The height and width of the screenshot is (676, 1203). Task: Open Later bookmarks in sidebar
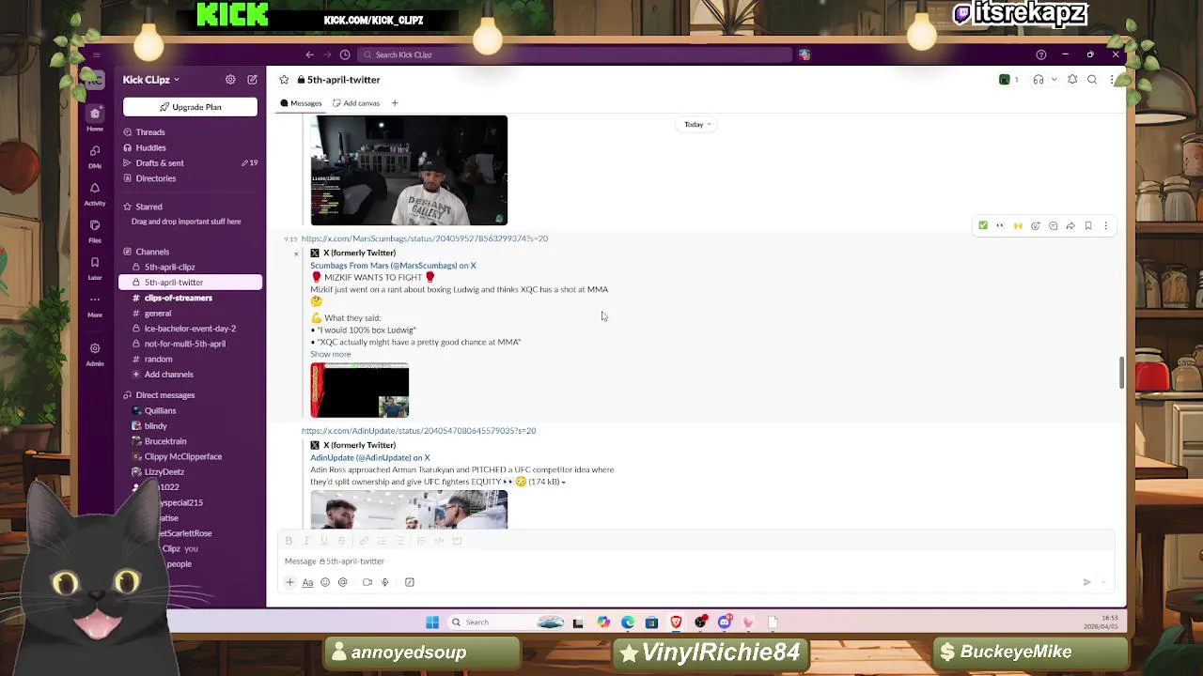[95, 268]
